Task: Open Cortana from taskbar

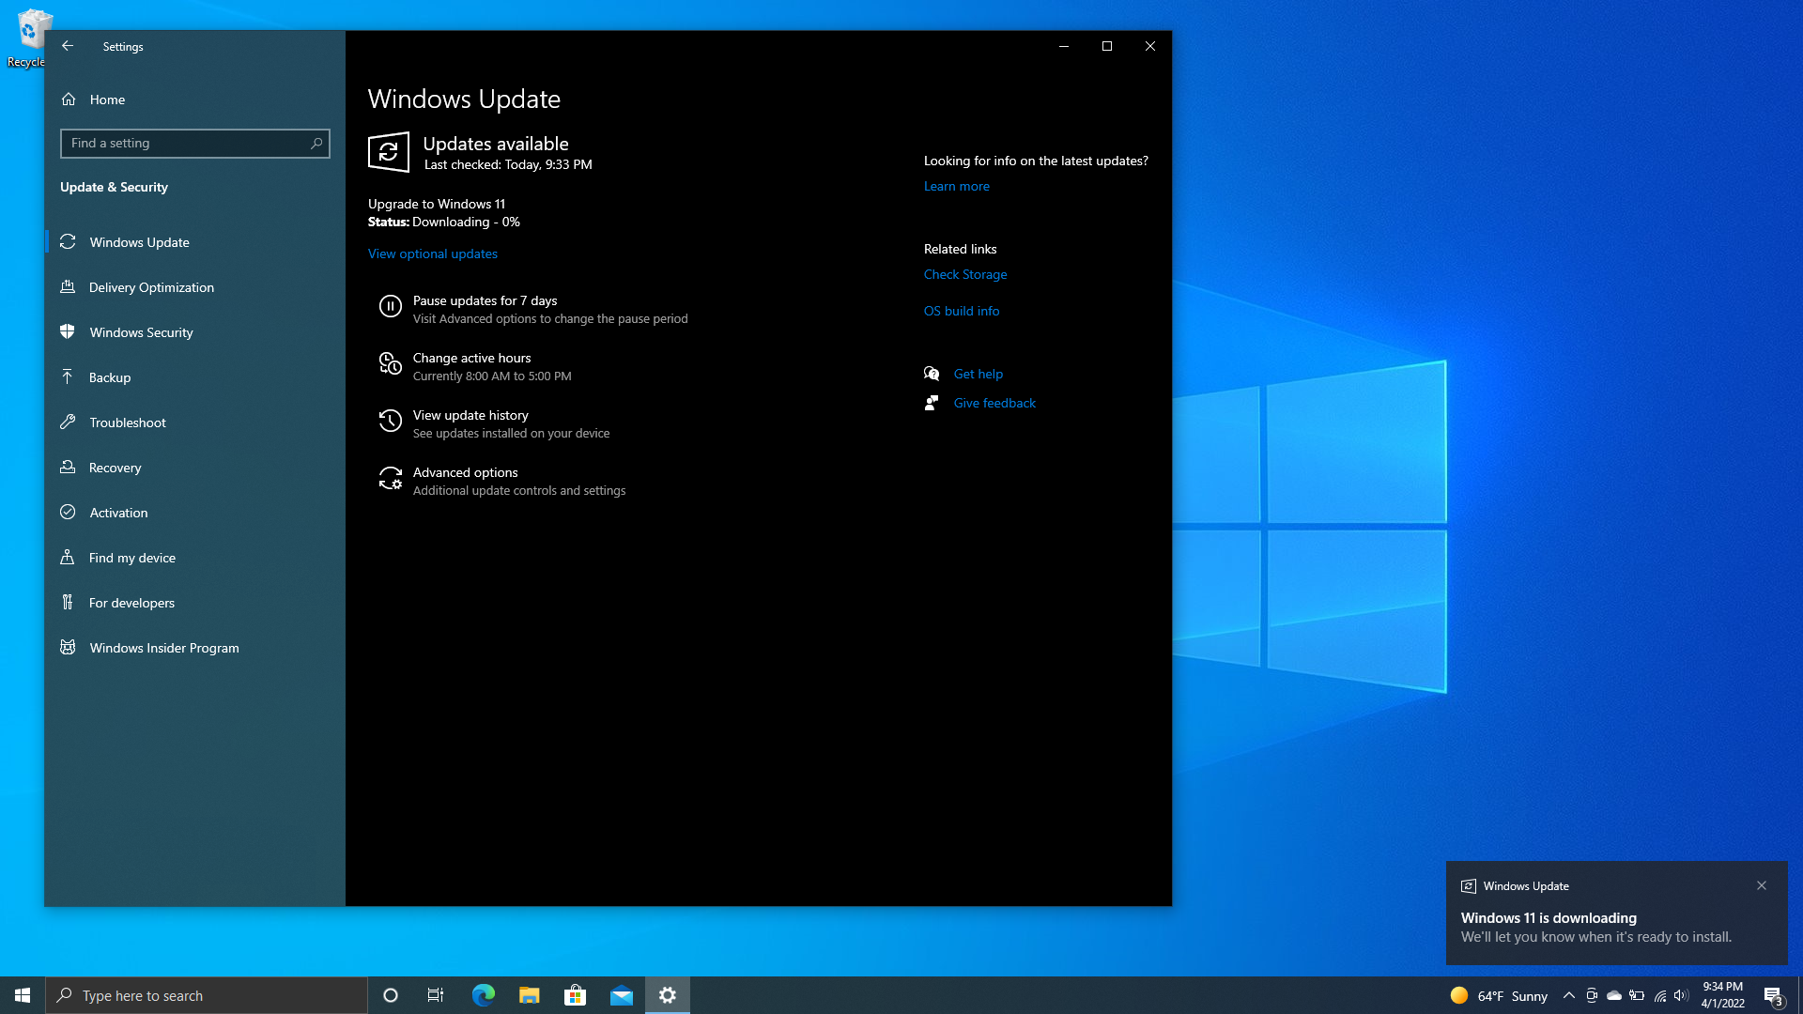Action: [391, 995]
